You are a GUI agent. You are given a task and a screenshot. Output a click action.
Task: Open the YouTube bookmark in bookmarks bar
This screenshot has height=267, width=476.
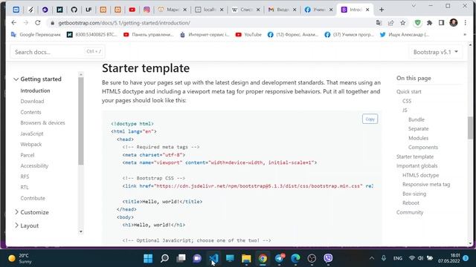click(x=248, y=35)
